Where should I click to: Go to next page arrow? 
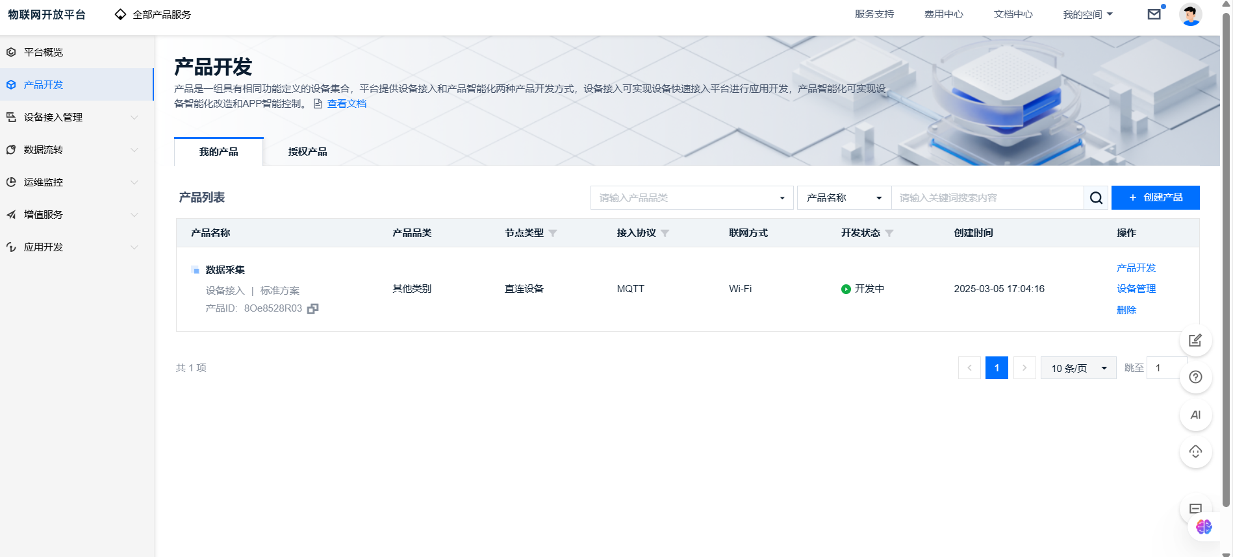[1024, 368]
